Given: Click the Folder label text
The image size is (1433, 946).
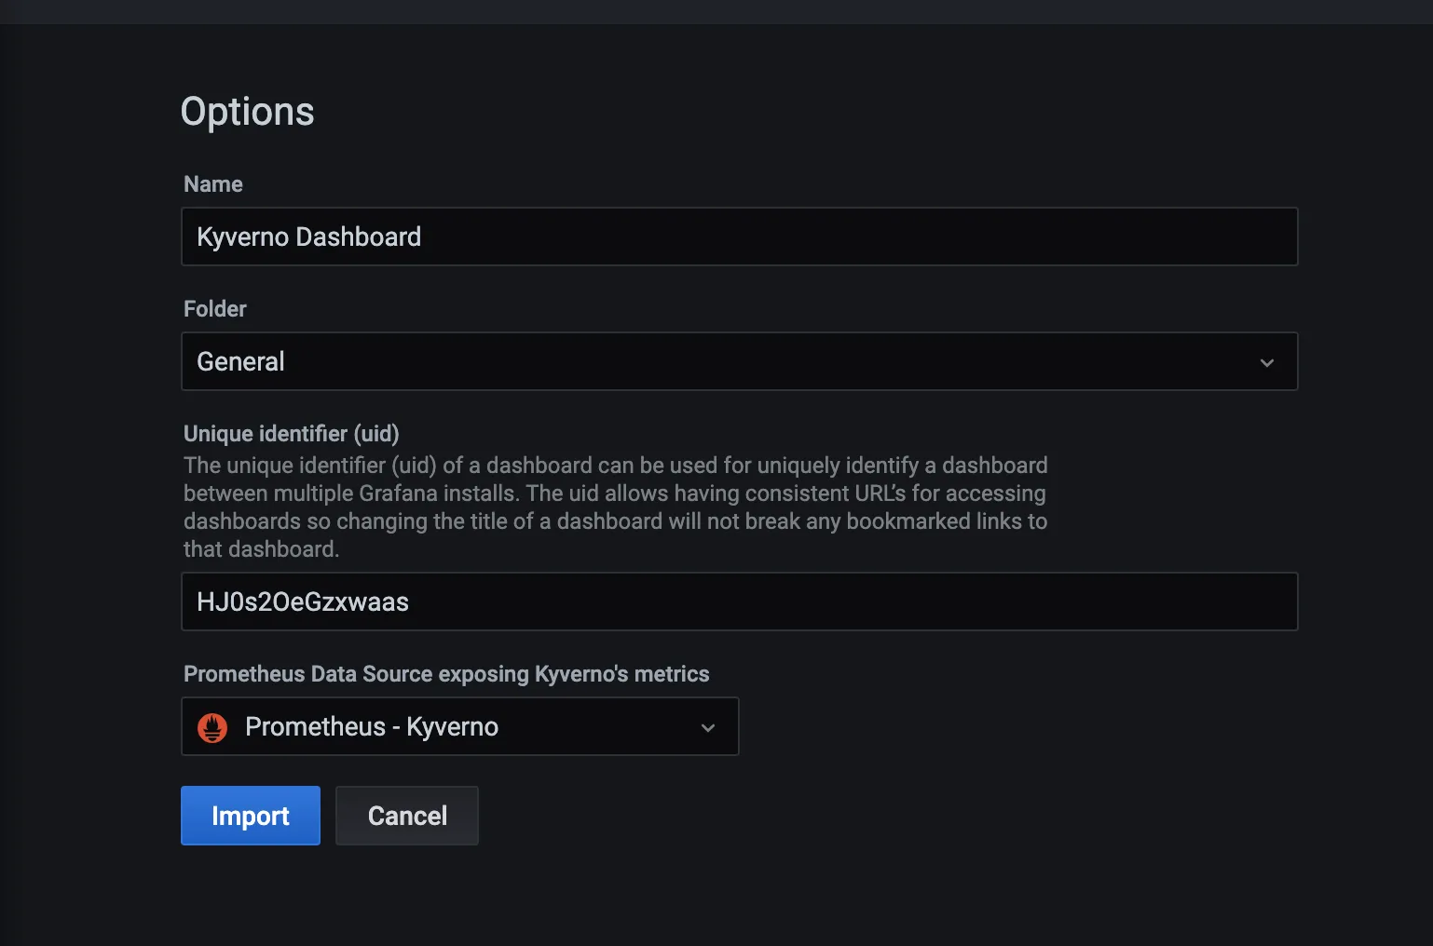Looking at the screenshot, I should pyautogui.click(x=214, y=308).
